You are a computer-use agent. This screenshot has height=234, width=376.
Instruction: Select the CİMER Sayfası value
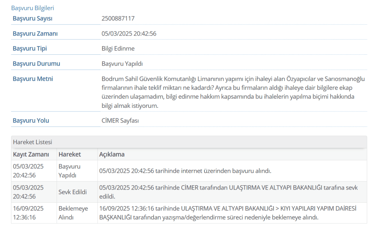120,120
